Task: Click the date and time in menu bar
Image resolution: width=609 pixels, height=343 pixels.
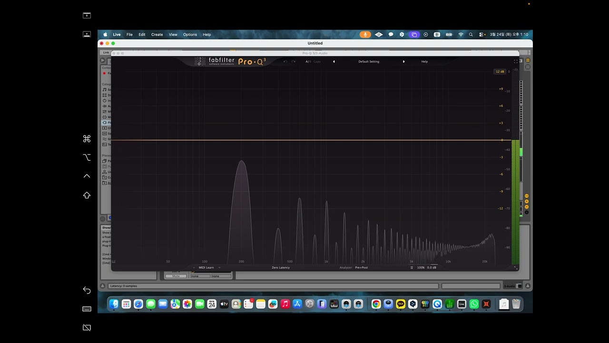Action: pos(509,35)
